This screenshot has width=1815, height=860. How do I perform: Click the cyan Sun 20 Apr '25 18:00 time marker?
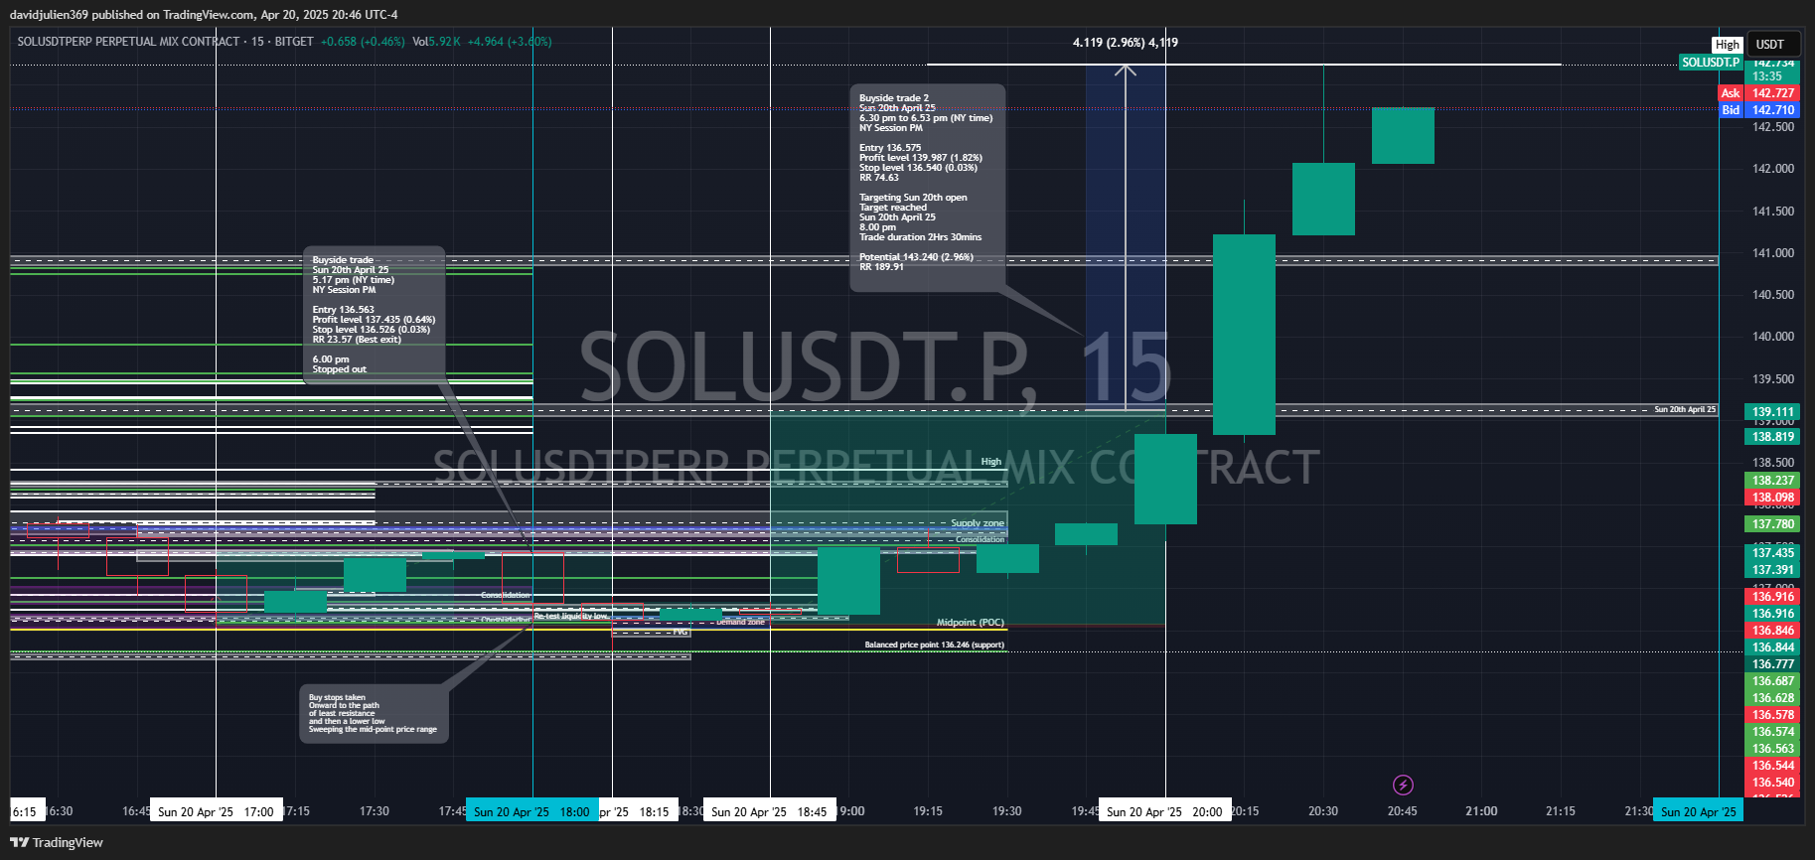pos(531,811)
